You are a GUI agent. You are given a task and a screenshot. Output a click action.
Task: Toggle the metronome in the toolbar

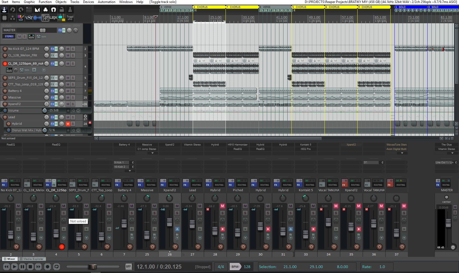click(70, 10)
